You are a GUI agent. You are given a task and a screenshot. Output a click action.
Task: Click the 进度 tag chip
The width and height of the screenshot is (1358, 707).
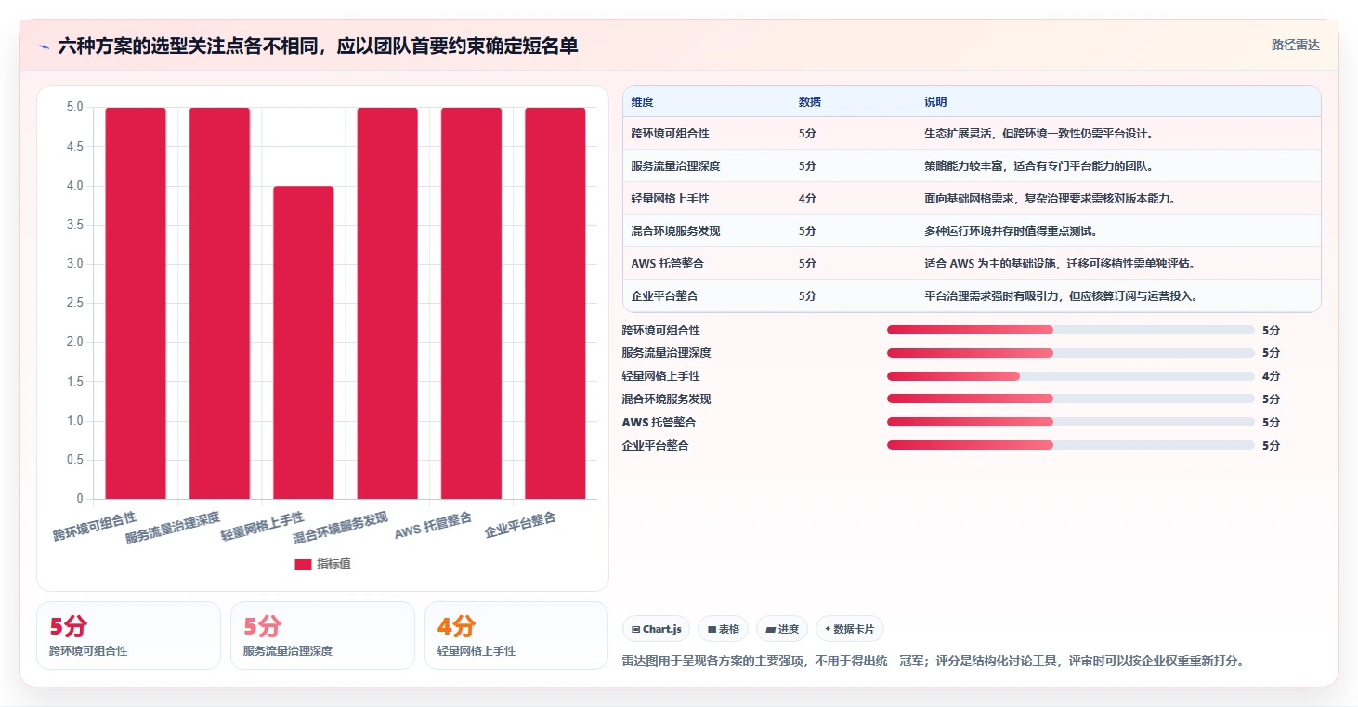click(782, 629)
